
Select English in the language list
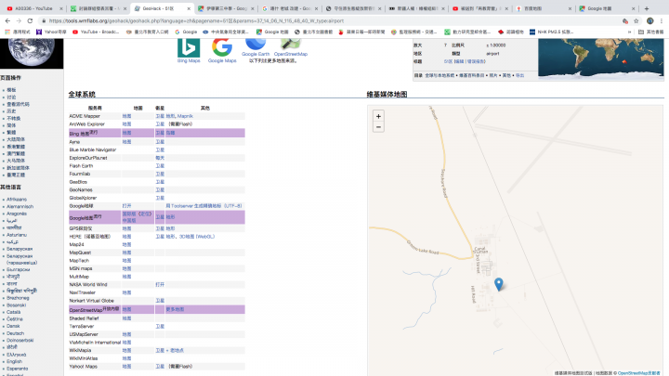(x=14, y=361)
